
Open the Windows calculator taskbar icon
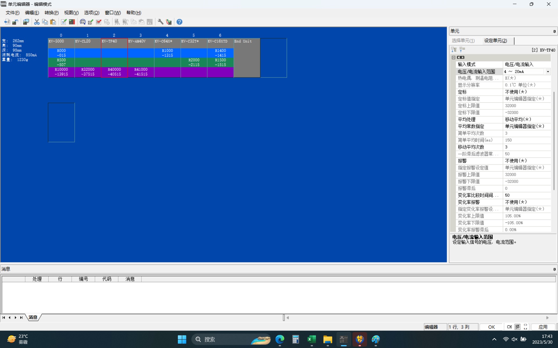coord(296,339)
